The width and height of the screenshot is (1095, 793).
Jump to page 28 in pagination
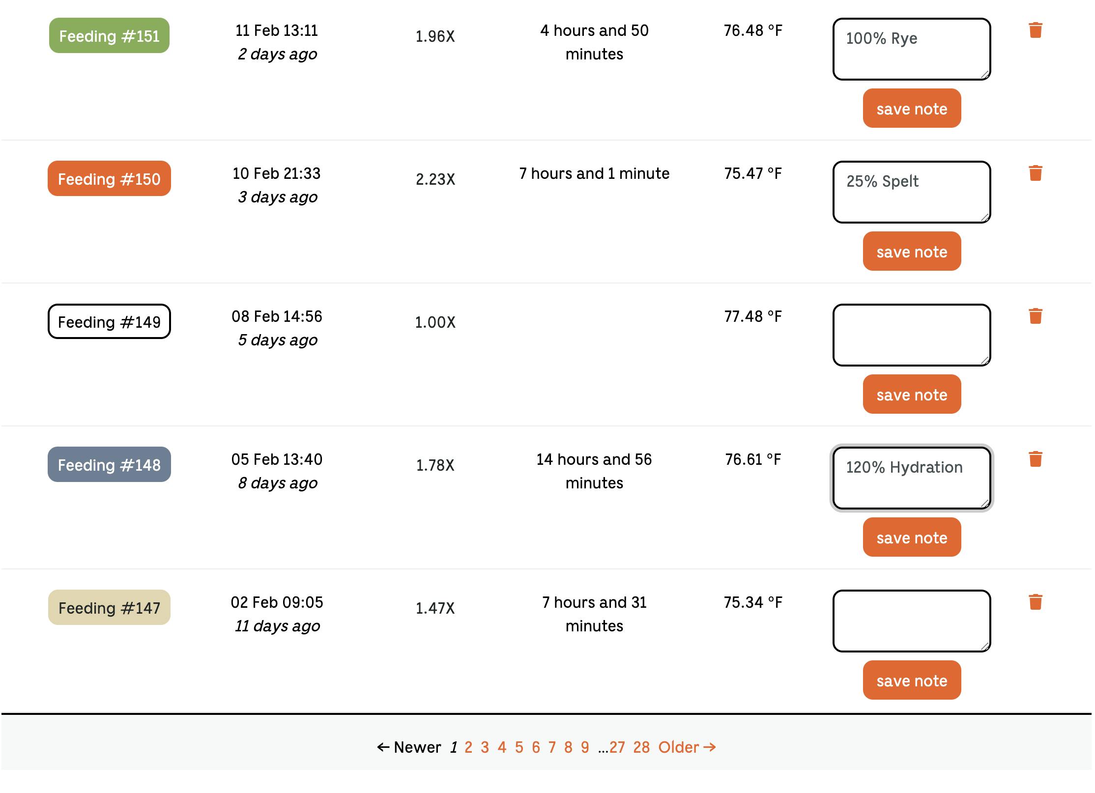[x=641, y=747]
